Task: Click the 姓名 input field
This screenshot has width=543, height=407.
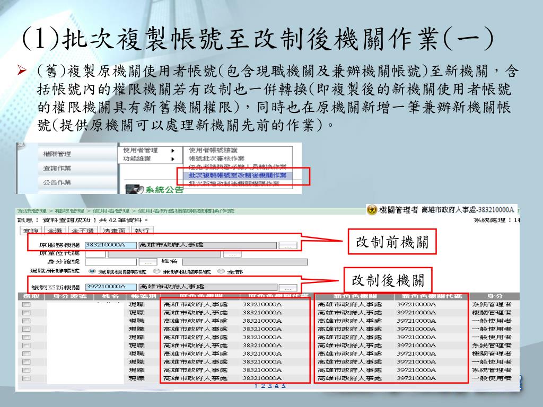Action: point(244,262)
